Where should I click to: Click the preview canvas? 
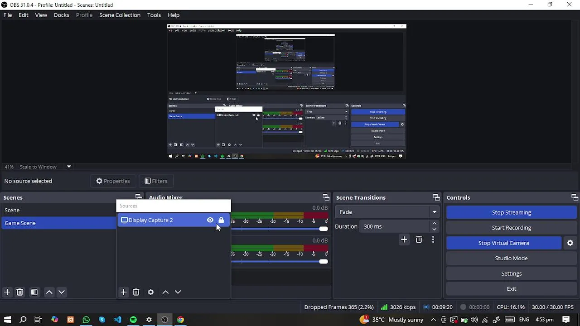click(287, 92)
